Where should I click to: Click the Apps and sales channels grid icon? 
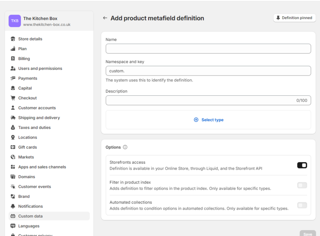point(13,167)
